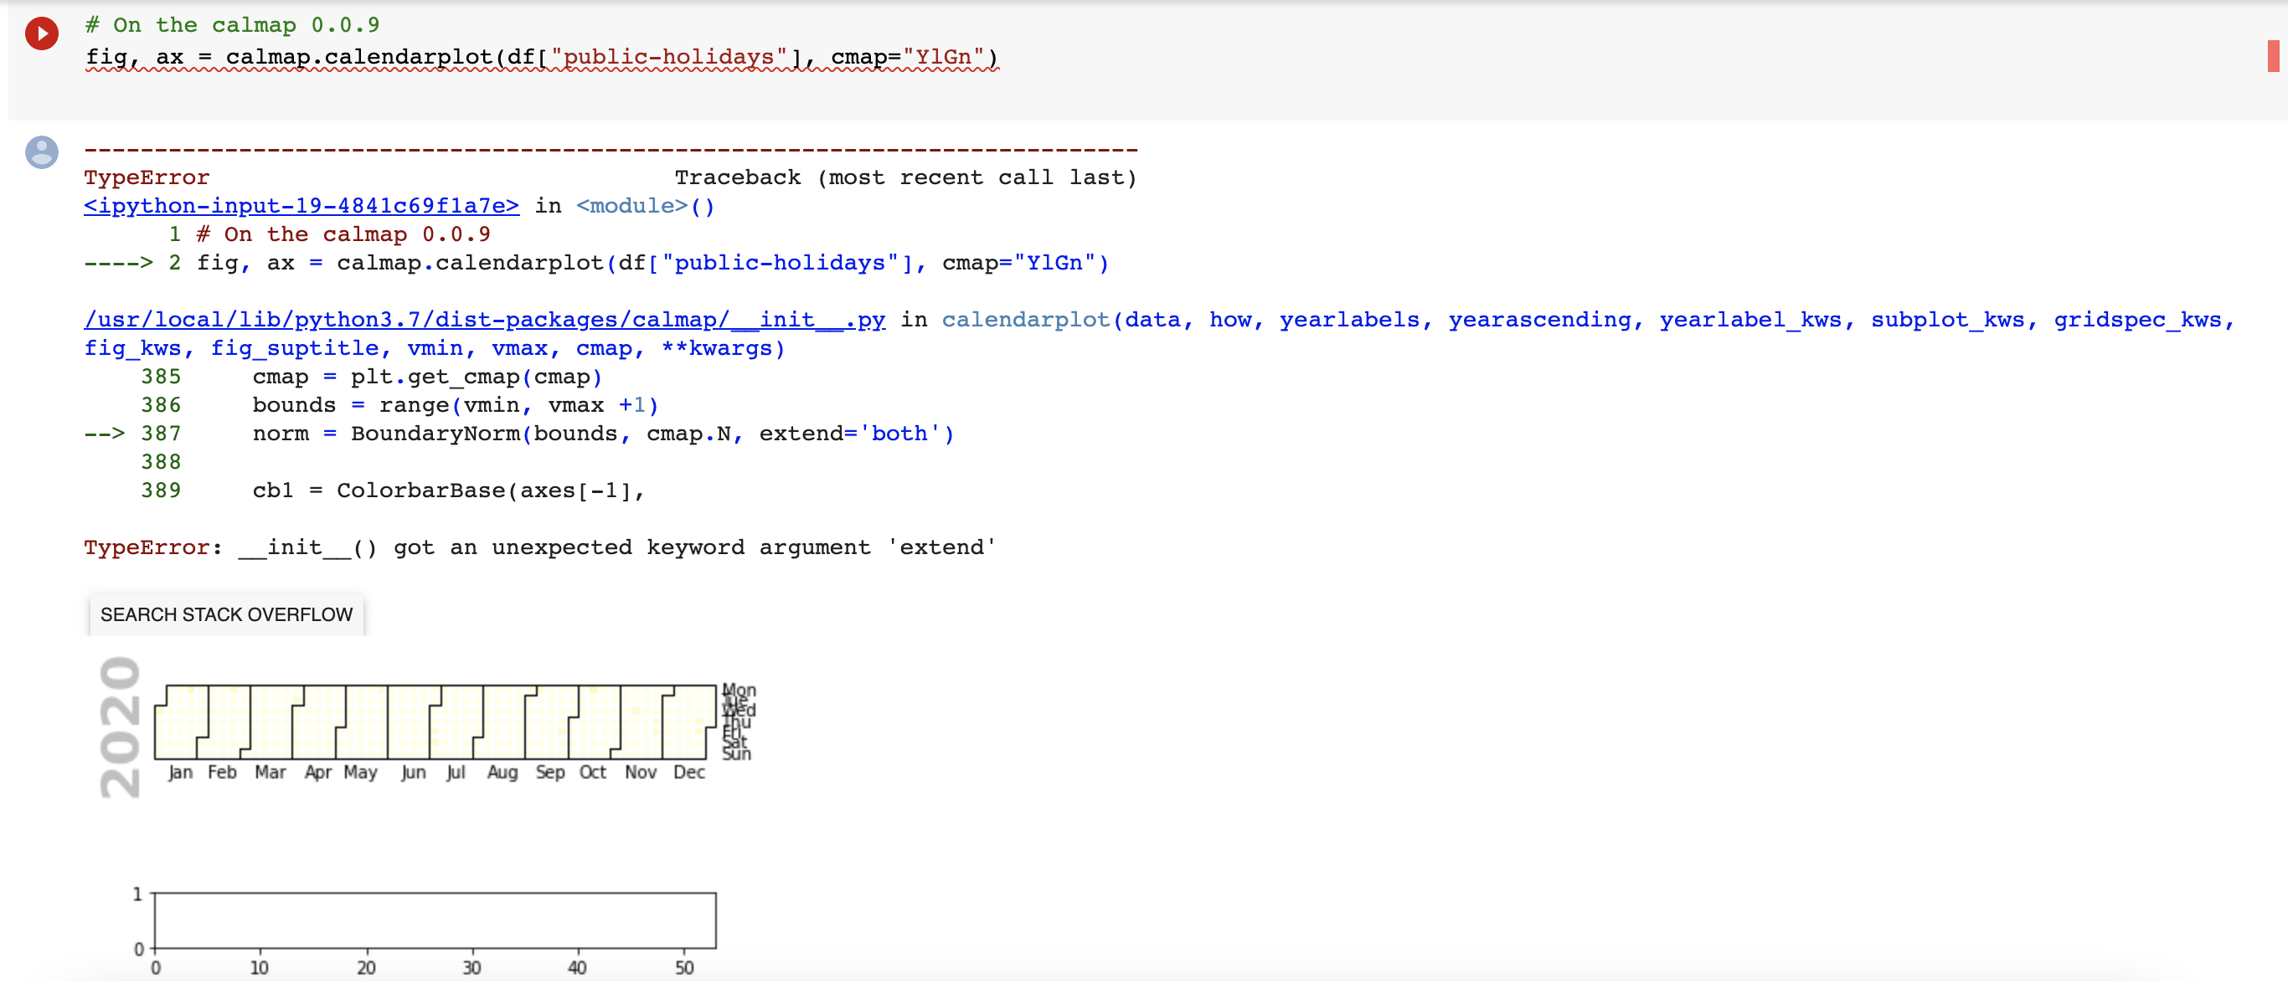Click inside the calmap.calendarplot code line

click(542, 57)
